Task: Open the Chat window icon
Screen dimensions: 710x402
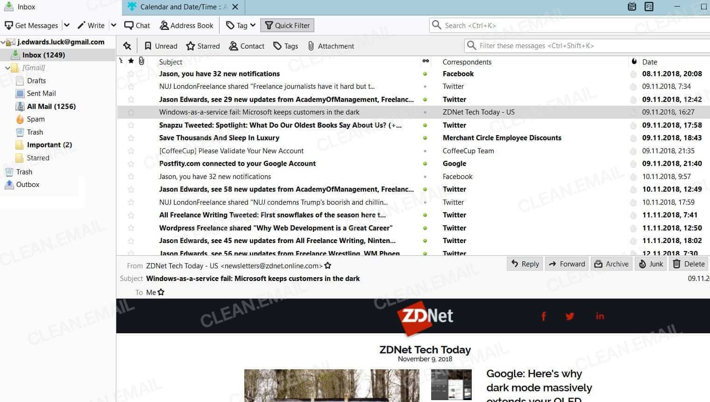Action: 136,25
